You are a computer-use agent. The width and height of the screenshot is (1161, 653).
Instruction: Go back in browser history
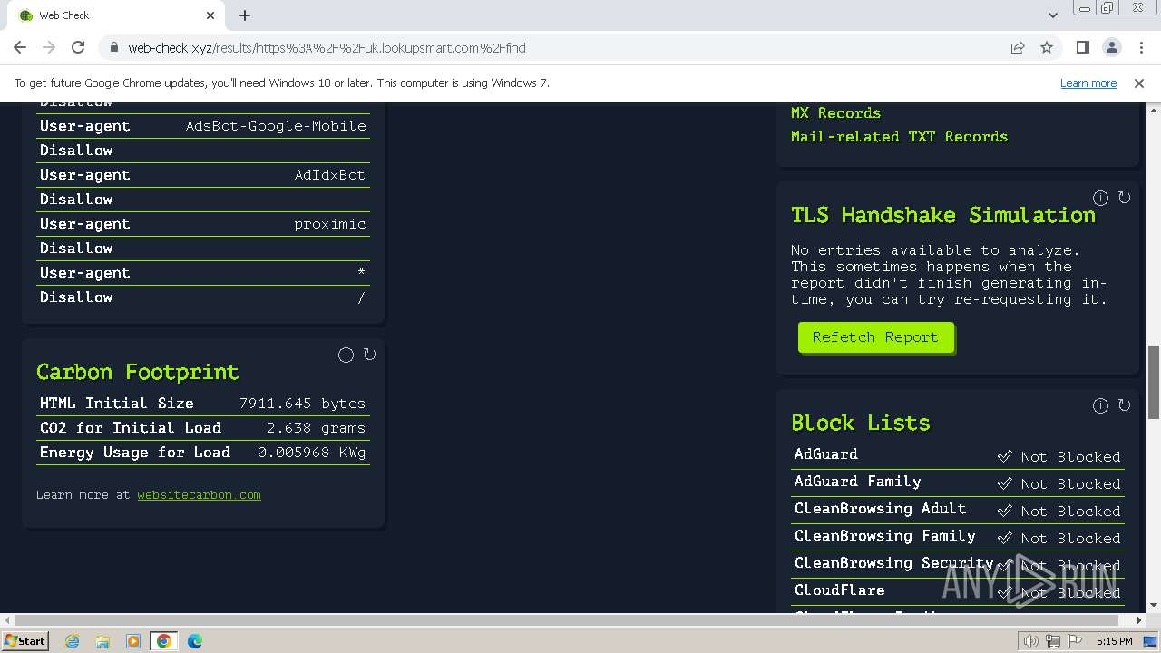coord(20,47)
